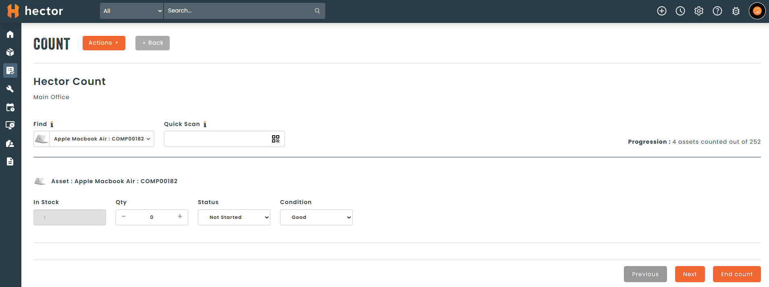Click the Back button
Viewport: 769px width, 287px height.
click(x=152, y=43)
